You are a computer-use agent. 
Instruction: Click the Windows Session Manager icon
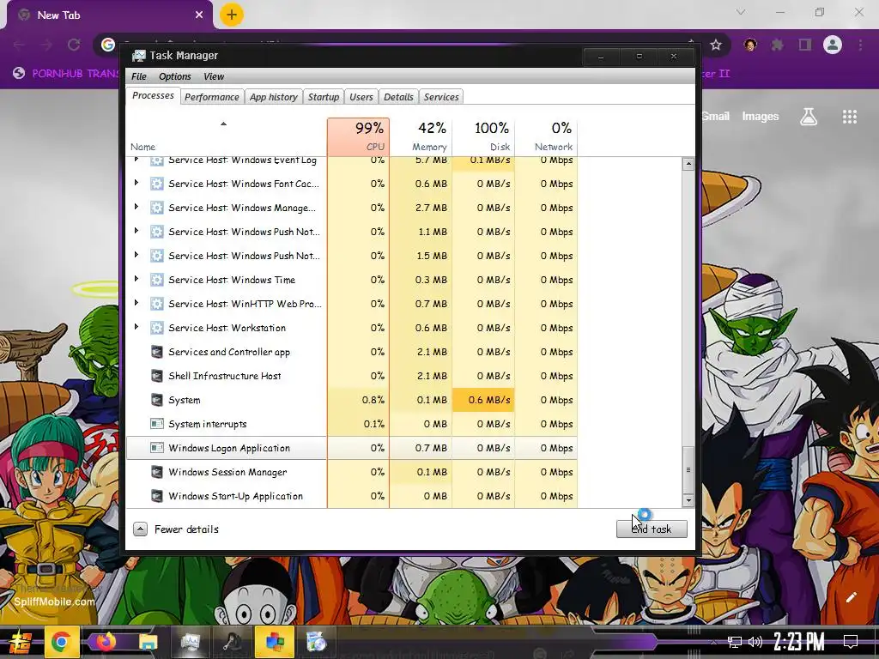(x=157, y=473)
